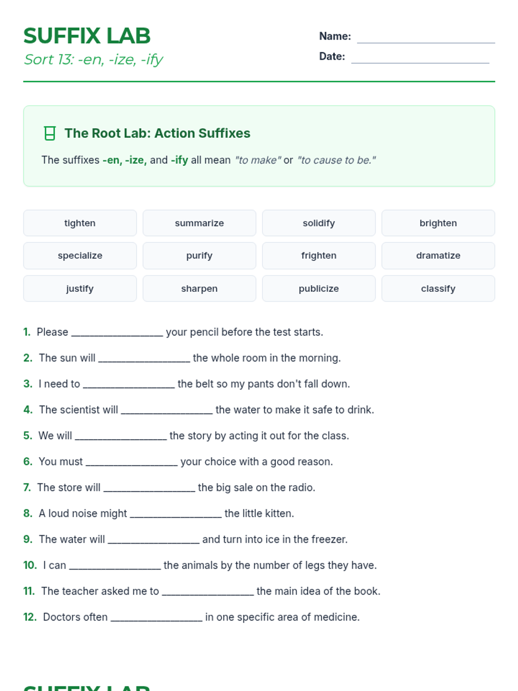518x691 pixels.
Task: Select the 'dramatize' word box
Action: 438,256
